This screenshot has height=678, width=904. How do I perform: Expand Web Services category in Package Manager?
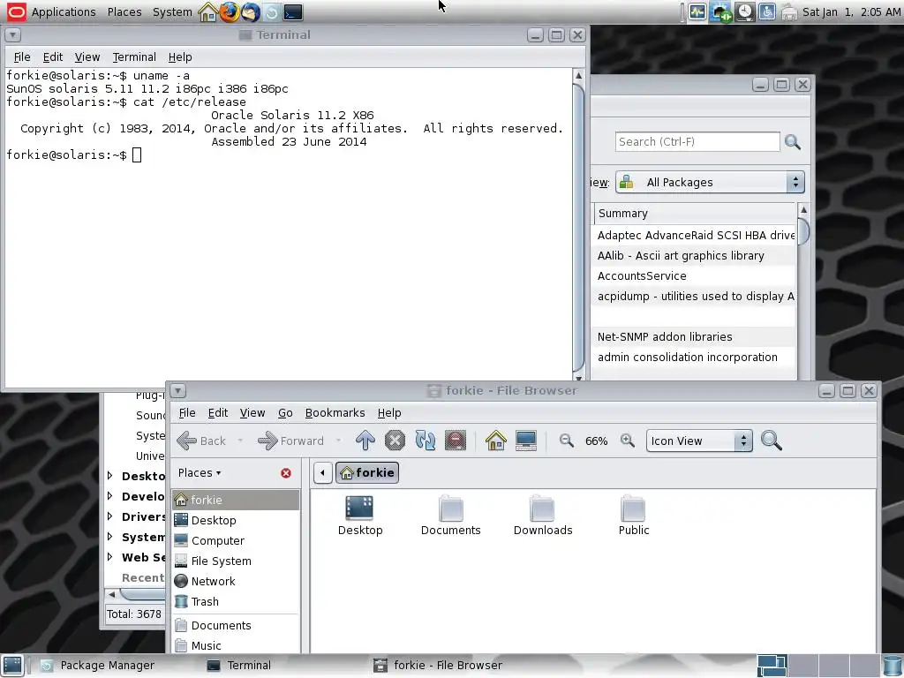tap(110, 556)
